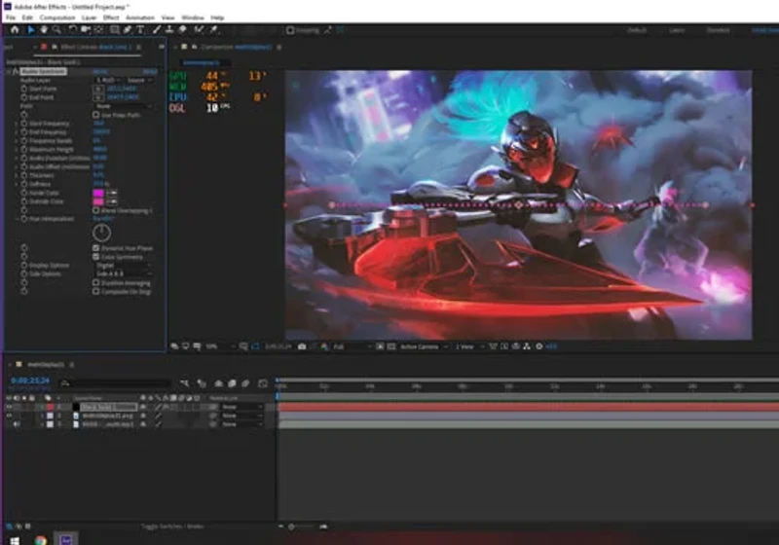
Task: Take a snapshot with camera icon in viewer
Action: pos(302,346)
